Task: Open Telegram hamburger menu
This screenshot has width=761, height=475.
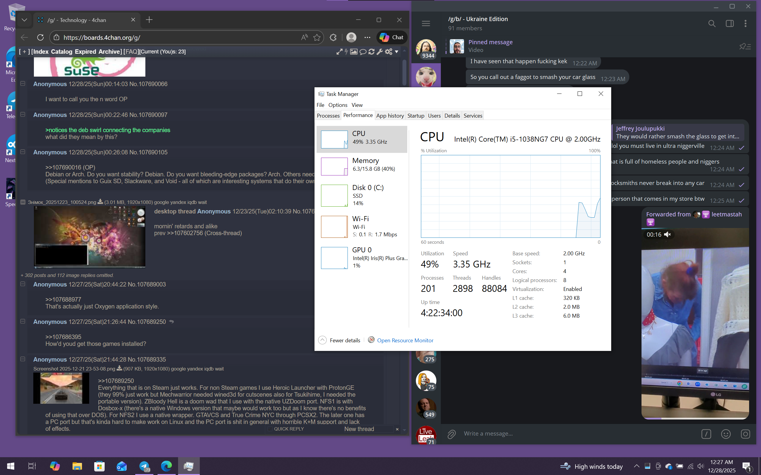Action: [x=426, y=23]
